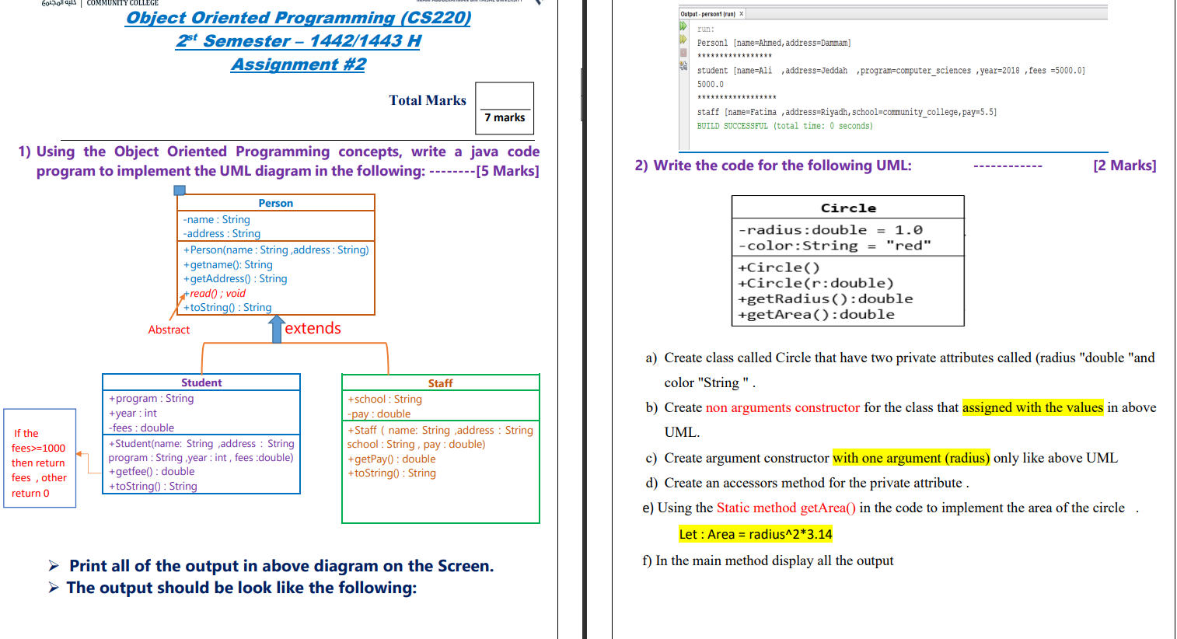
Task: Click the '[5 Marks]' text of question 1
Action: [x=508, y=171]
